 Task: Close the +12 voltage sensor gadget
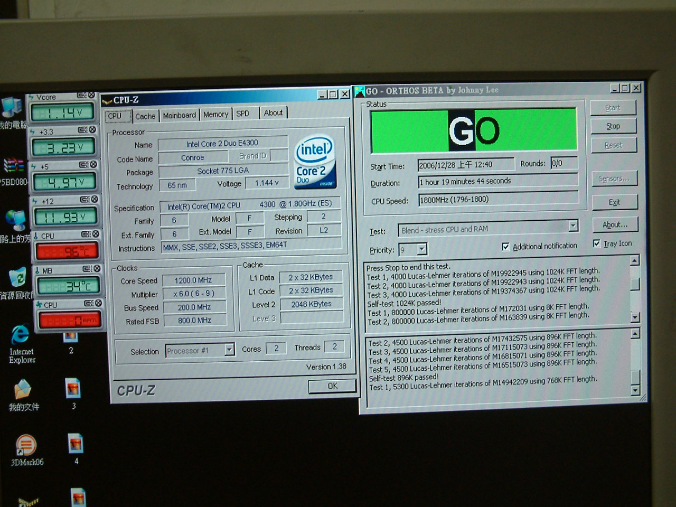click(x=94, y=200)
